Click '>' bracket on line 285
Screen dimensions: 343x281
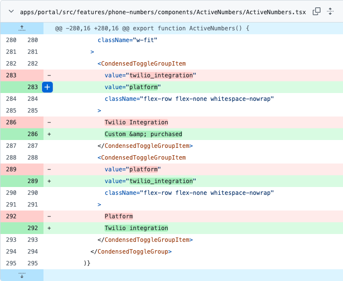(x=99, y=111)
